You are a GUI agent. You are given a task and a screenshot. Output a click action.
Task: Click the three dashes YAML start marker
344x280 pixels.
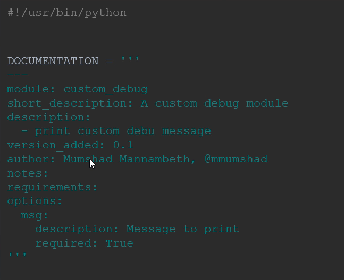click(18, 75)
